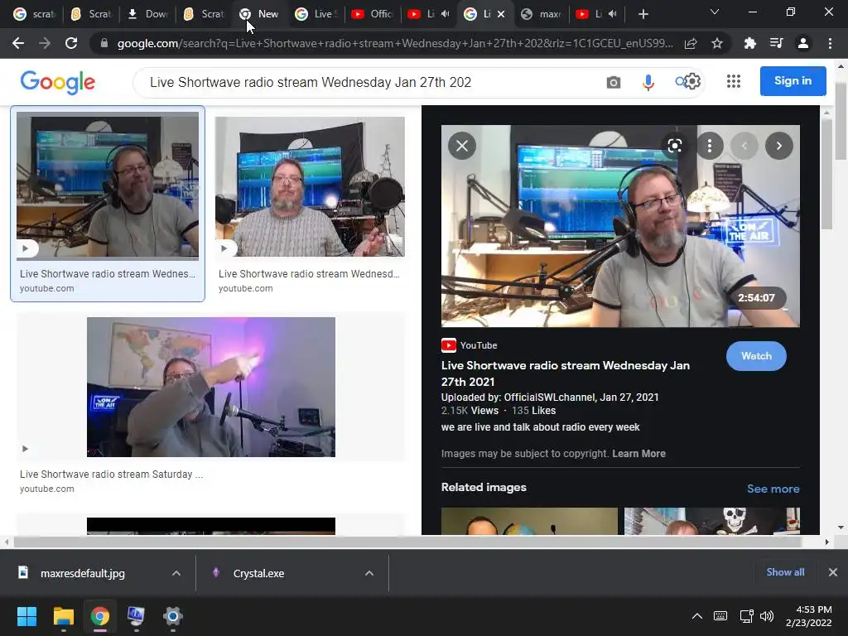The width and height of the screenshot is (848, 636).
Task: Open the Chrome extensions puzzle icon
Action: 749,43
